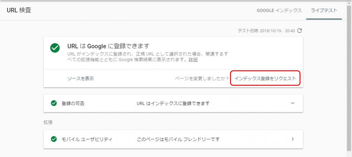Viewport: 352px width, 157px height.
Task: Click the ページを変更しましたか？ text
Action: coord(202,78)
